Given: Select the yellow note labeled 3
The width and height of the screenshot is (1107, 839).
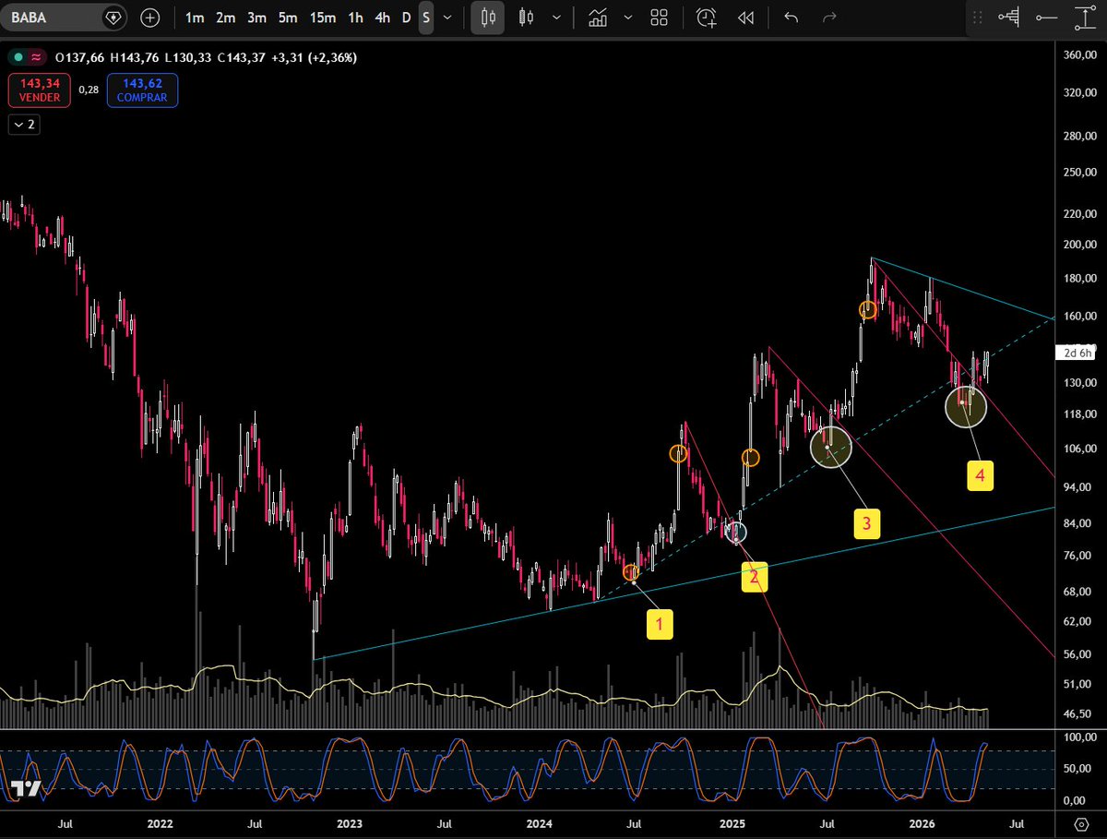Looking at the screenshot, I should [866, 523].
